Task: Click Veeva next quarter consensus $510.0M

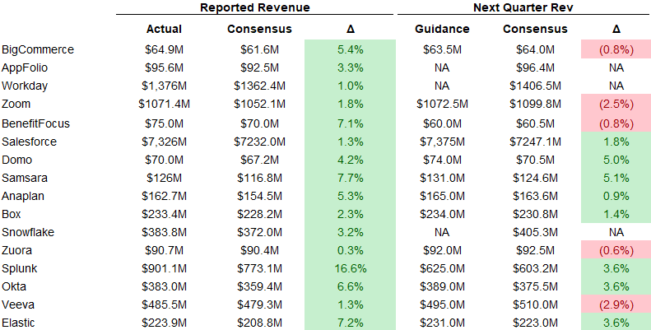Action: 535,304
